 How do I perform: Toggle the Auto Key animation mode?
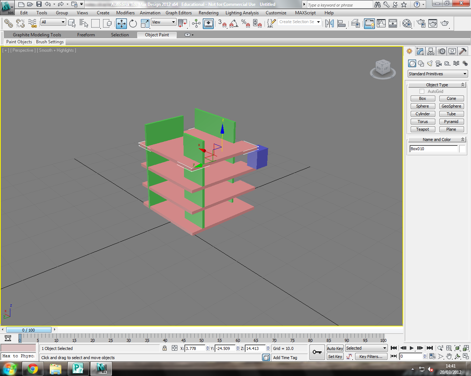coord(335,348)
